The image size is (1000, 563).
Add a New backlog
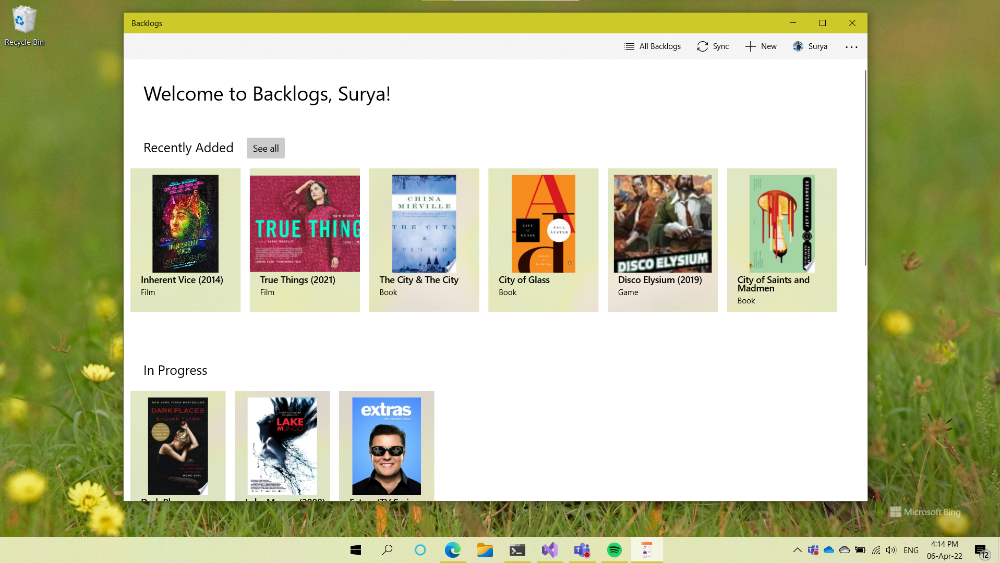click(761, 46)
